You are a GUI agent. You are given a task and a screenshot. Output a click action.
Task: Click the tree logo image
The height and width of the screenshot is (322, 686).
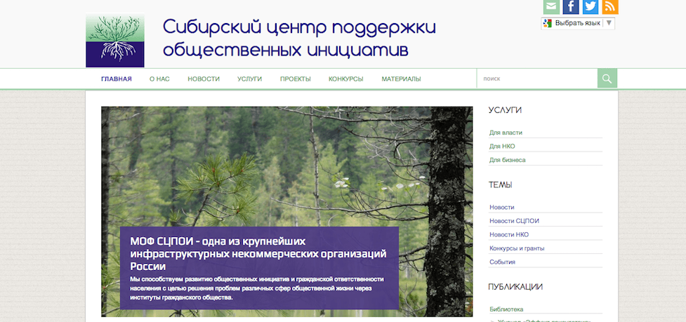pos(115,41)
